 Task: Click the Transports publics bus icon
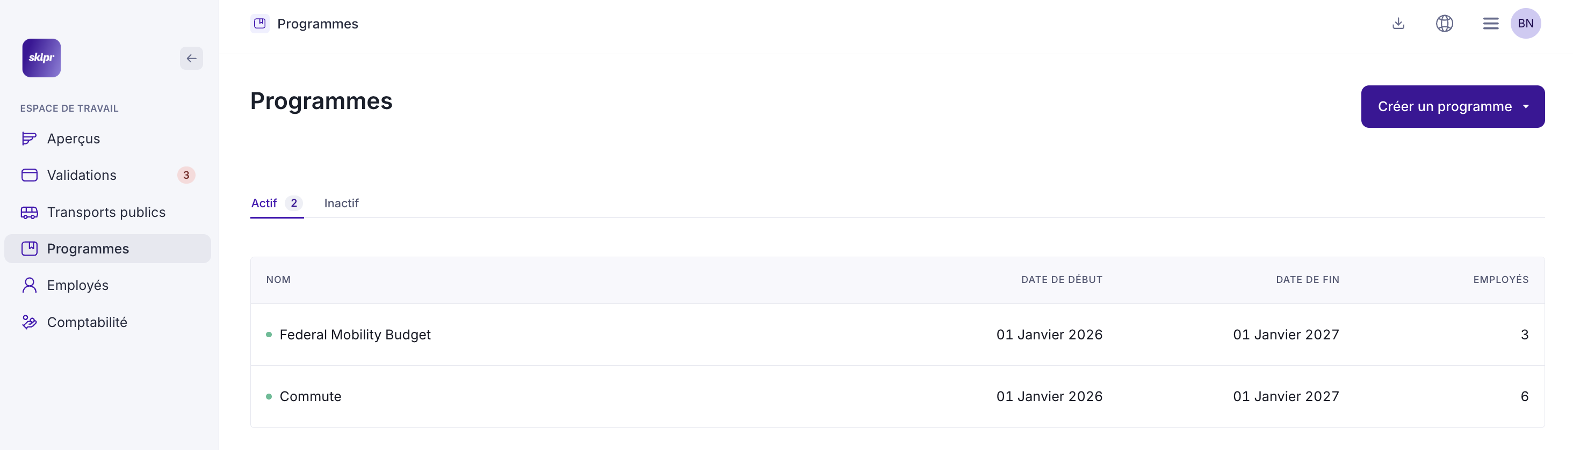click(x=30, y=212)
